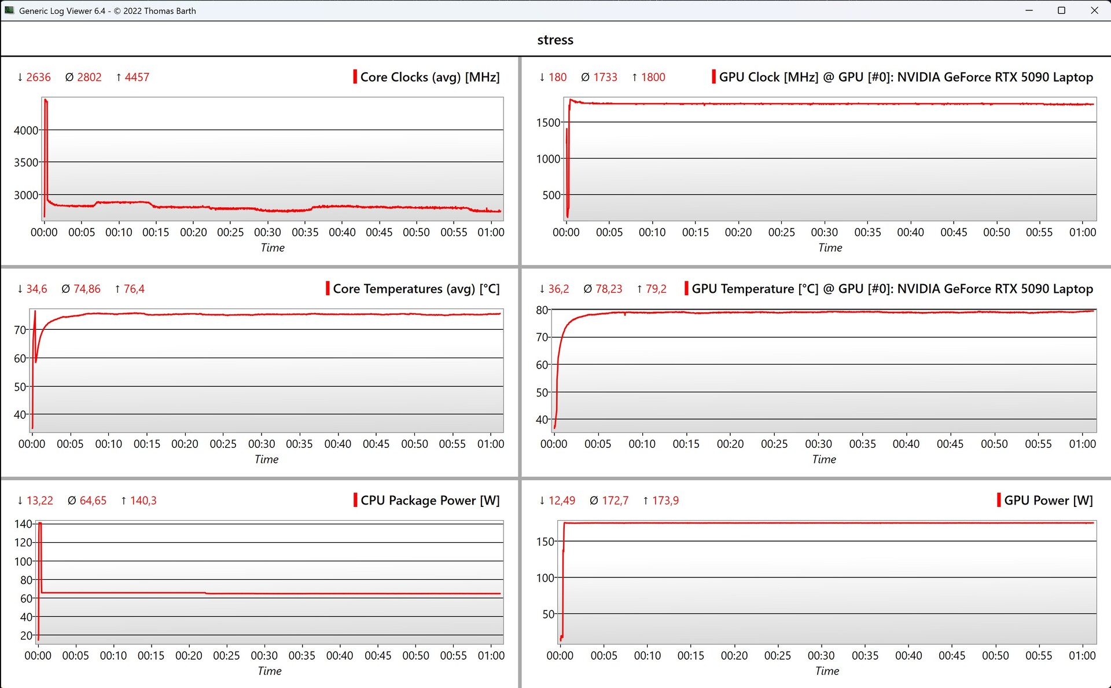Click the red Core Clocks legend swatch
The image size is (1111, 688).
(x=355, y=77)
